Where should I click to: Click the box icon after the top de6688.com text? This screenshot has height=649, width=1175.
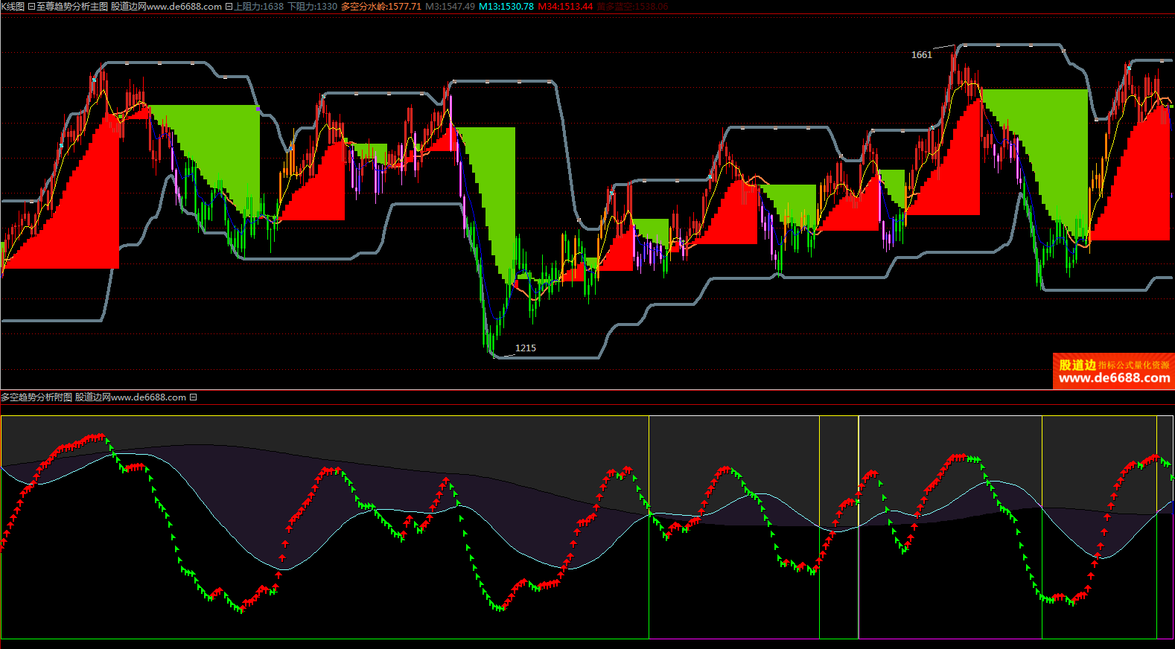point(229,7)
